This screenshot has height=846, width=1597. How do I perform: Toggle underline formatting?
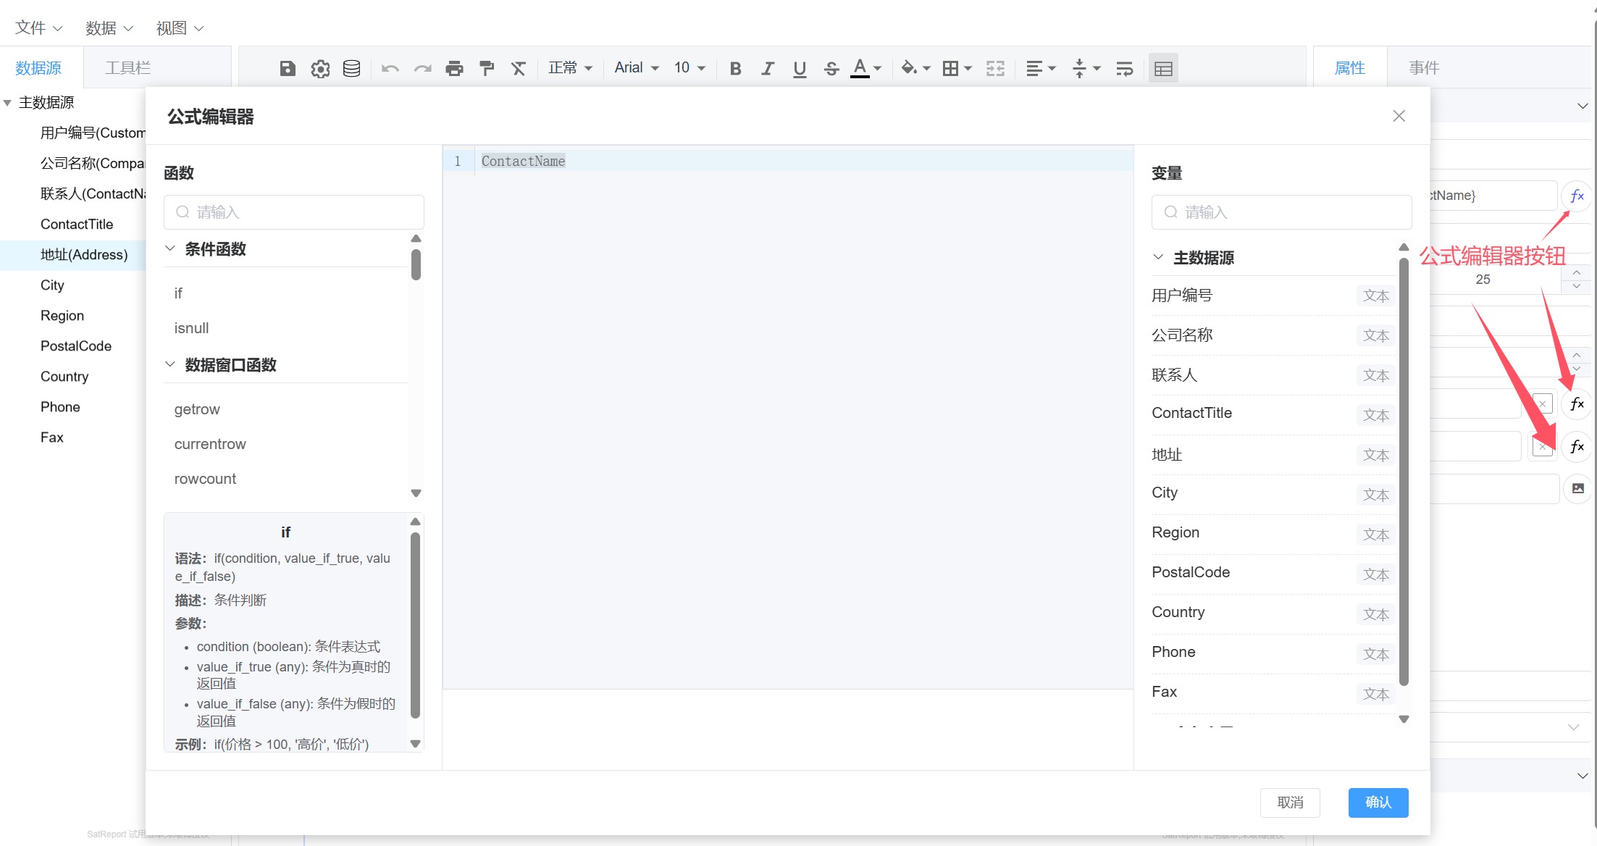800,68
